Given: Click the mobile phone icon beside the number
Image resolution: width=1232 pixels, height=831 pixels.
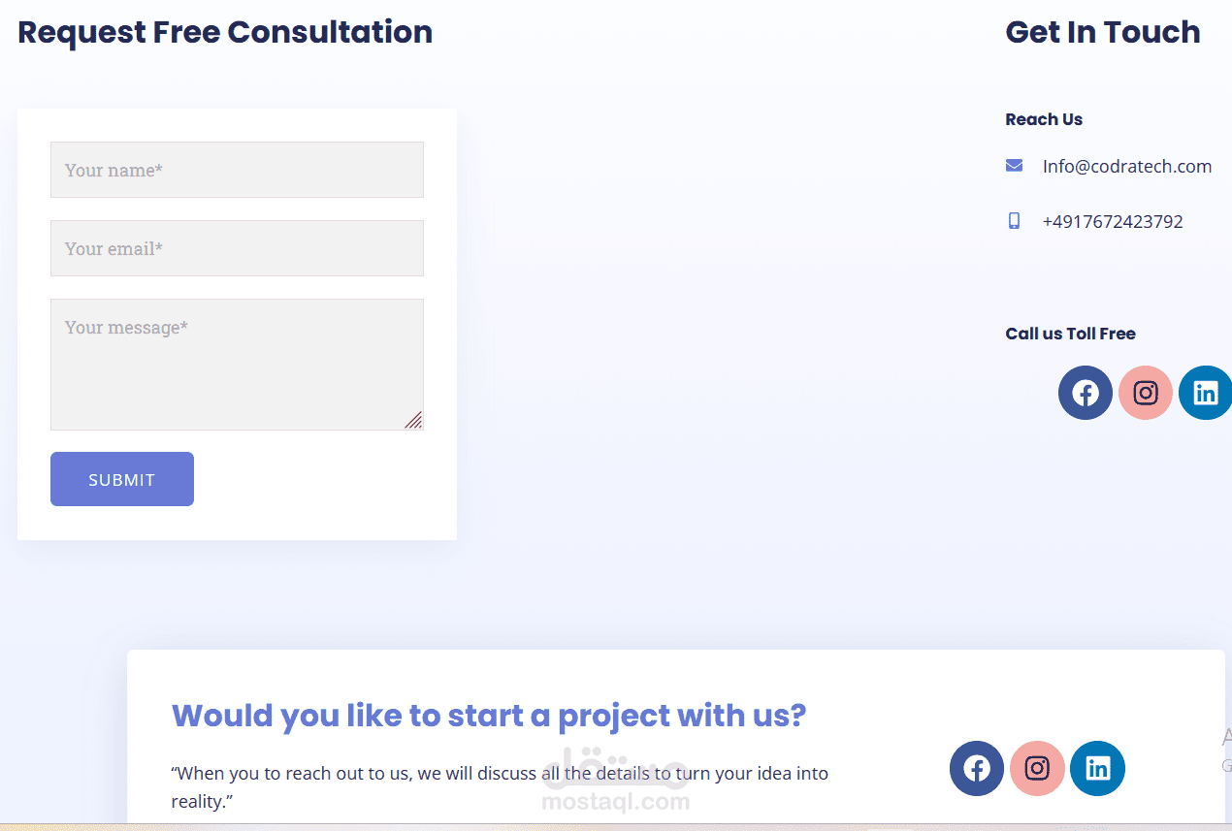Looking at the screenshot, I should tap(1014, 221).
